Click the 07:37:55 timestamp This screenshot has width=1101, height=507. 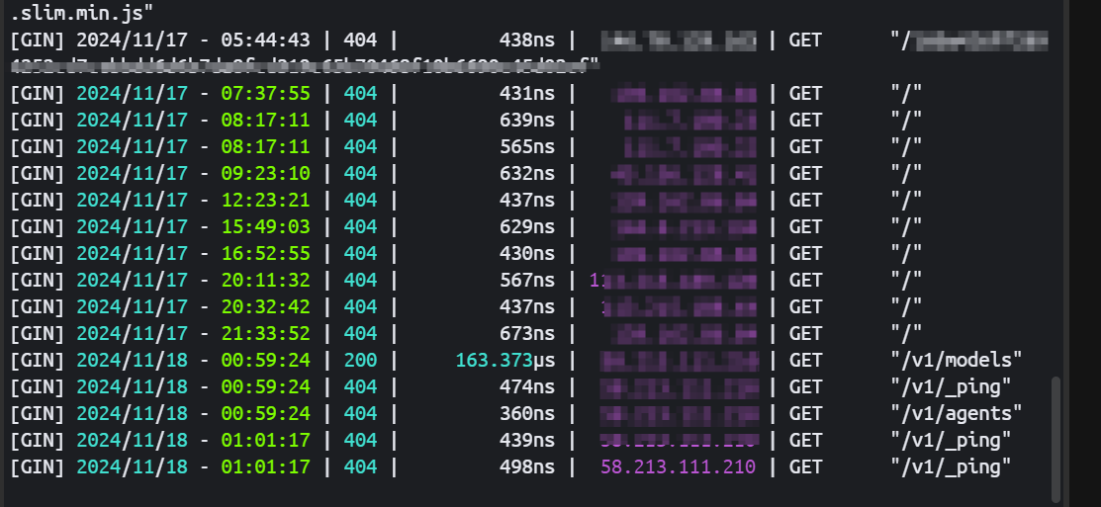click(265, 94)
